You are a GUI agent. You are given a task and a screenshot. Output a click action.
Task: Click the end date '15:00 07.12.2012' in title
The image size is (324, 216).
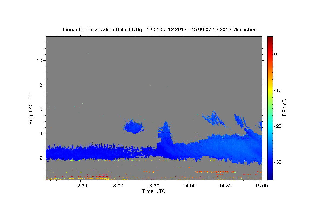[x=211, y=29]
